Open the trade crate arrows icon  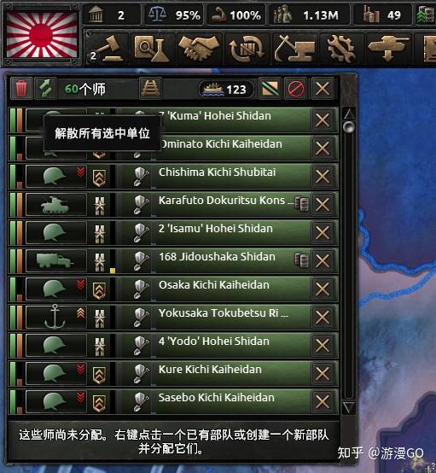[247, 49]
